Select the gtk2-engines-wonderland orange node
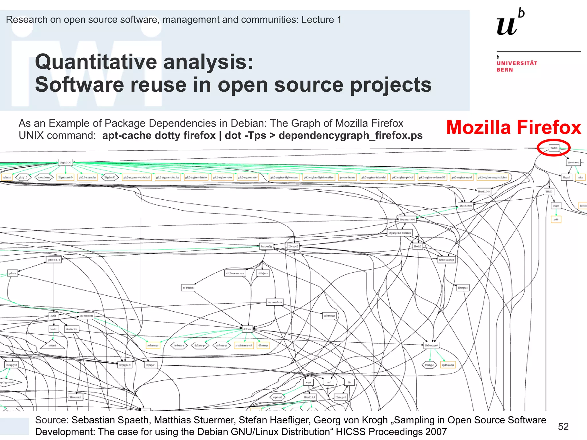The height and width of the screenshot is (440, 587). click(x=137, y=177)
